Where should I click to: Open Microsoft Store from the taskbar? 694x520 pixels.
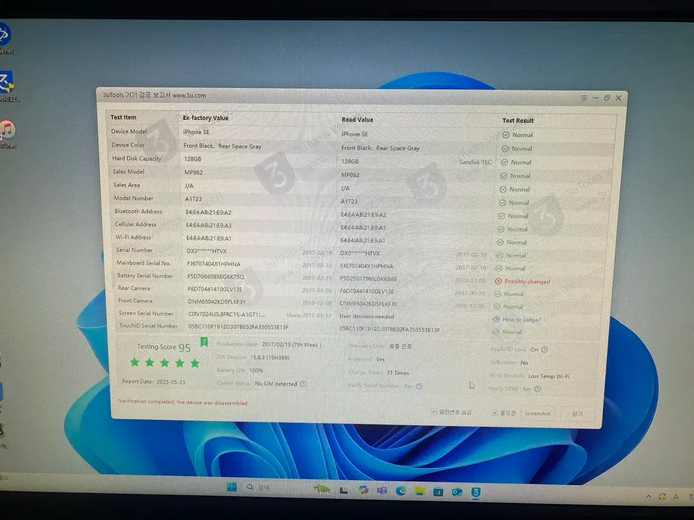438,492
